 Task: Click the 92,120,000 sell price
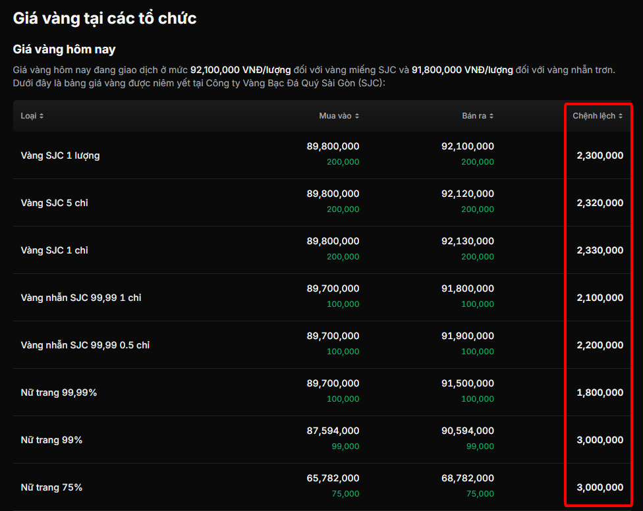[468, 194]
